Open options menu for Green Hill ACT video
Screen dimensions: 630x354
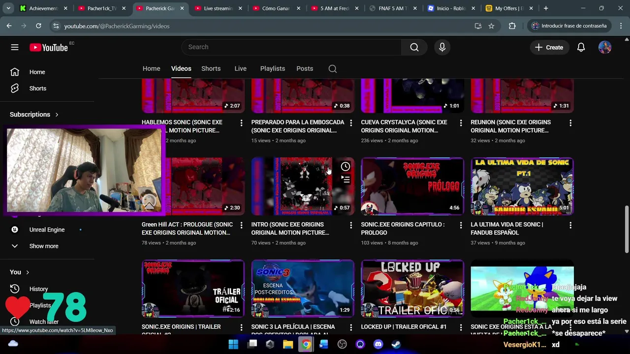tap(241, 225)
